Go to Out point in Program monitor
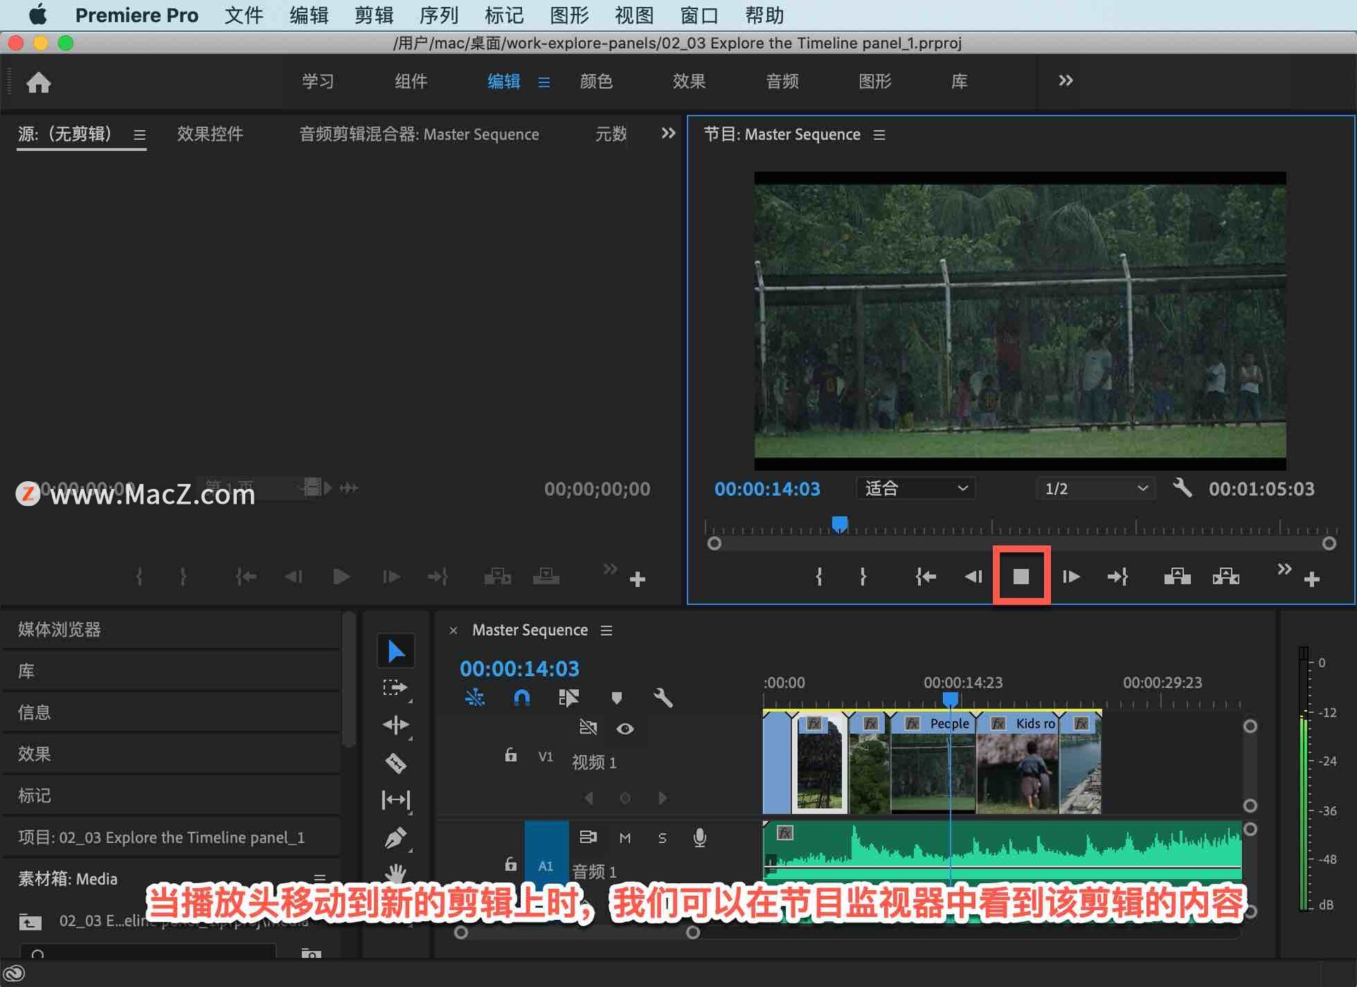The width and height of the screenshot is (1357, 987). 1117,577
